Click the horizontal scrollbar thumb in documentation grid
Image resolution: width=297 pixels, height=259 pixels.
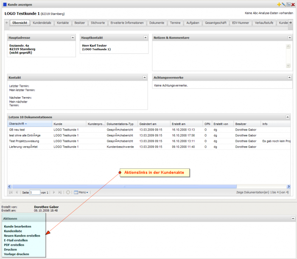124,187
